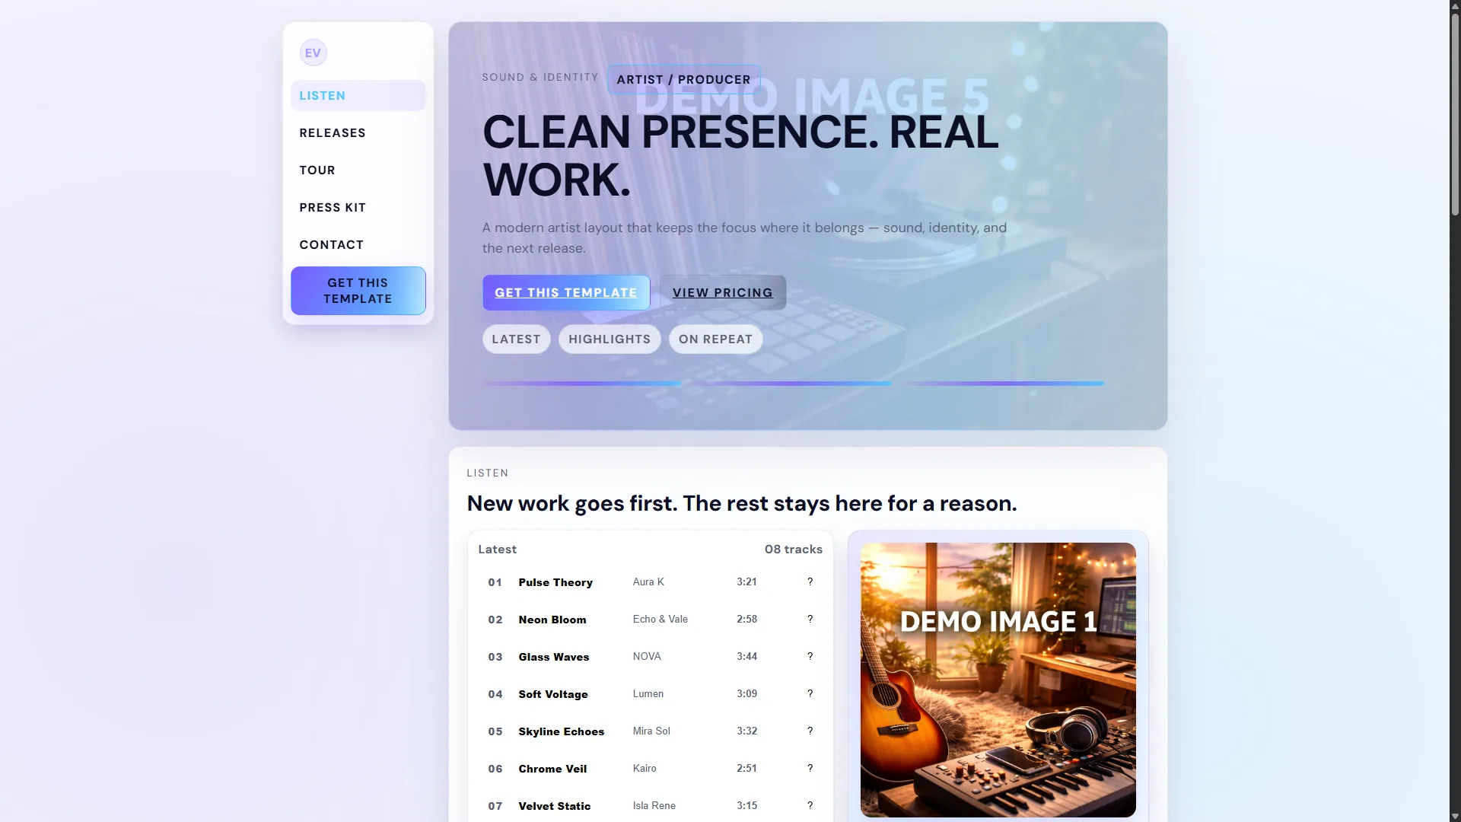
Task: Open Contact in sidebar navigation
Action: point(358,245)
